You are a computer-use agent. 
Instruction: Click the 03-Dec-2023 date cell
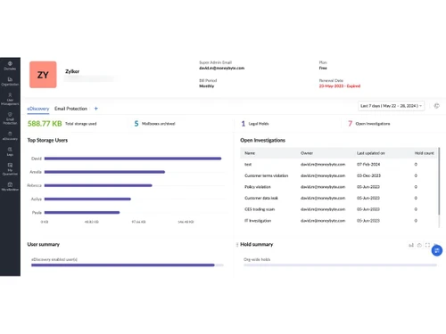[x=368, y=175]
